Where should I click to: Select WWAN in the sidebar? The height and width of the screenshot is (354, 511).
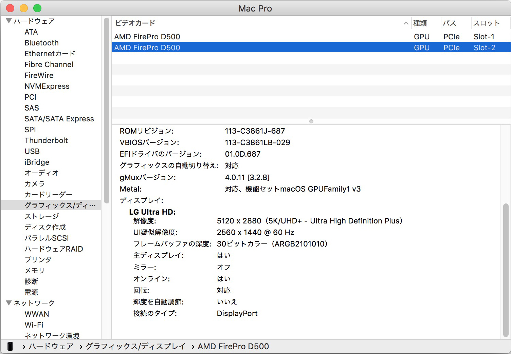37,314
